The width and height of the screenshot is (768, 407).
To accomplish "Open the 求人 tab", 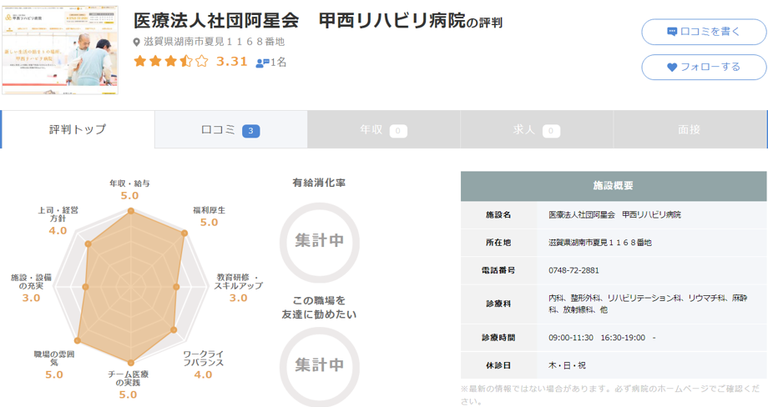I will coord(537,129).
